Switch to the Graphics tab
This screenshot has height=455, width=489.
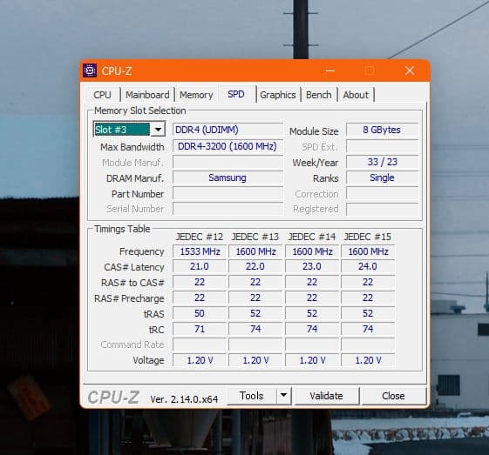[x=278, y=95]
